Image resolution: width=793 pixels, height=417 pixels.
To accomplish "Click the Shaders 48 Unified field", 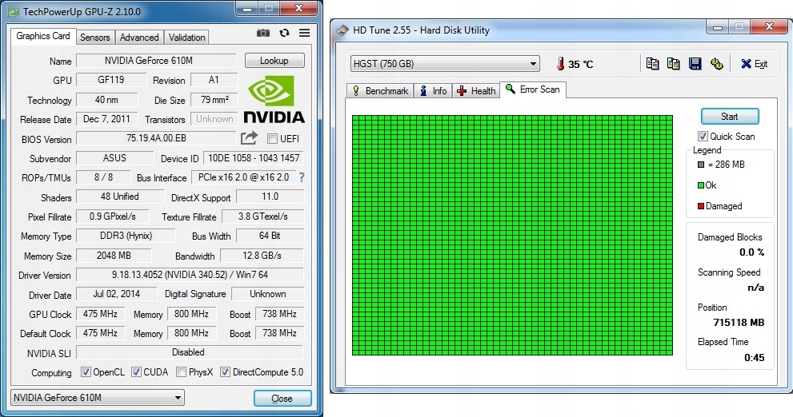I will 120,197.
